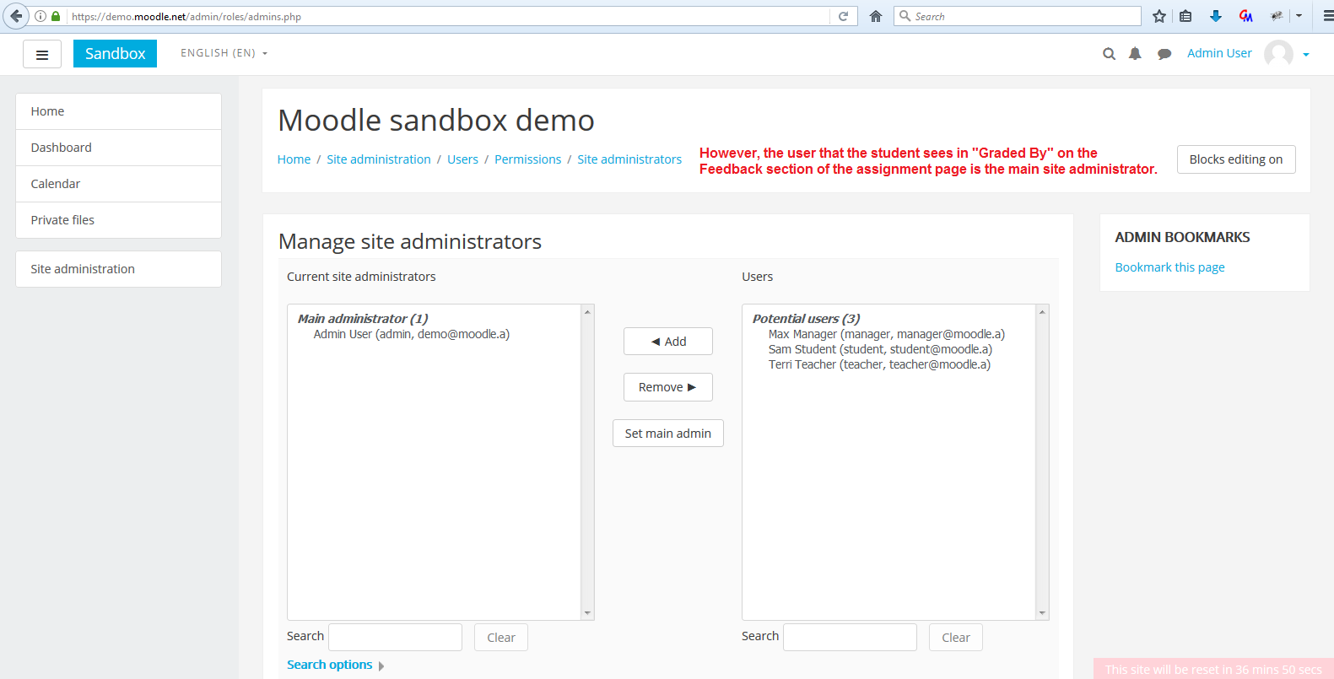Expand the browser toolbar overflow arrow

coord(1299,16)
